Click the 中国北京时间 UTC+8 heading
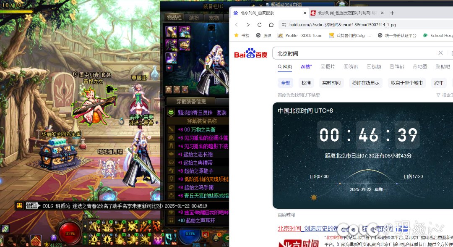 click(305, 110)
